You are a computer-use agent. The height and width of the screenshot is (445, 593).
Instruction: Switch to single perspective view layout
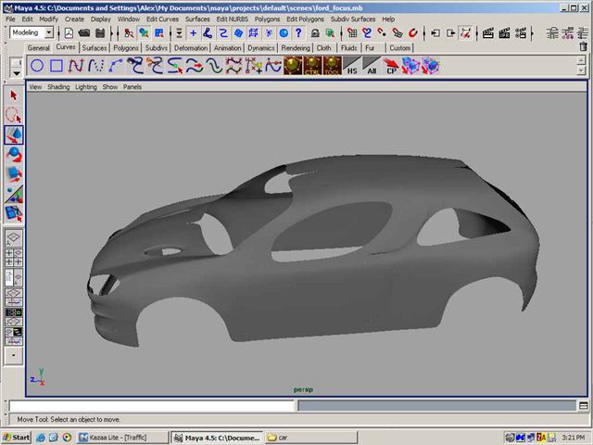[x=14, y=238]
